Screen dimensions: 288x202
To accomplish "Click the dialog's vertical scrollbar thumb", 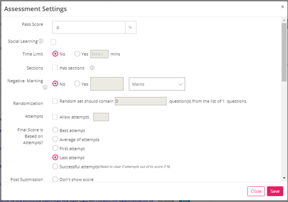I will pyautogui.click(x=284, y=52).
